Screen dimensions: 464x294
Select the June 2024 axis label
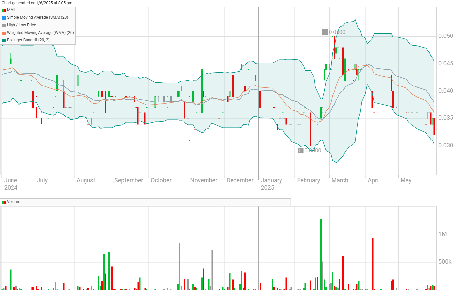point(11,184)
